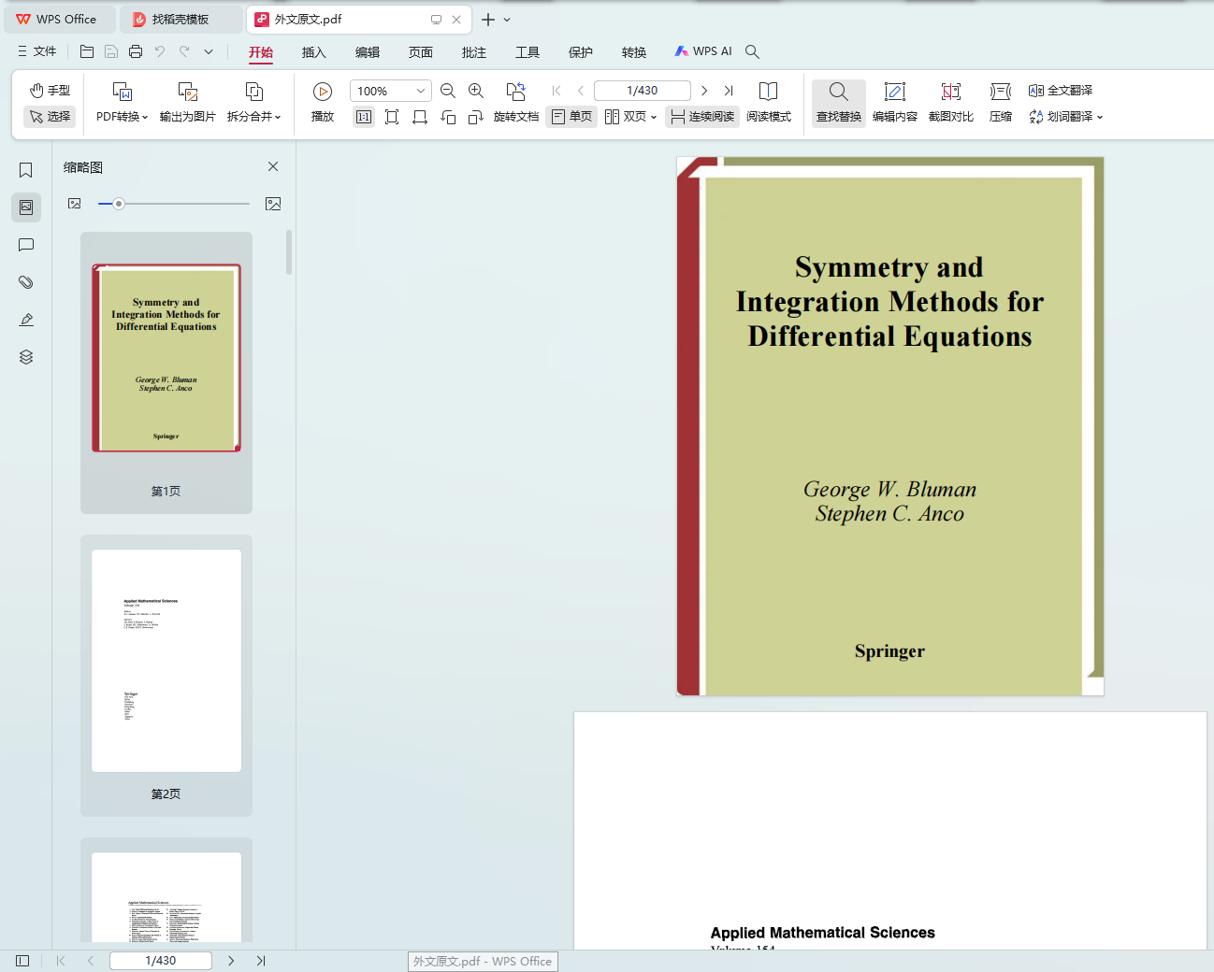Rotate the page clockwise
Image resolution: width=1214 pixels, height=972 pixels.
[476, 117]
